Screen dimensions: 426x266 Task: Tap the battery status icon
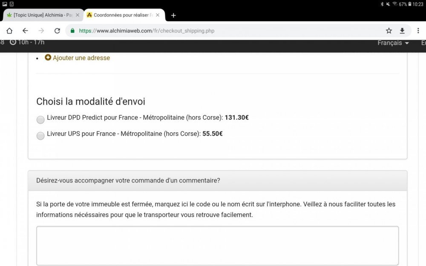(x=410, y=4)
